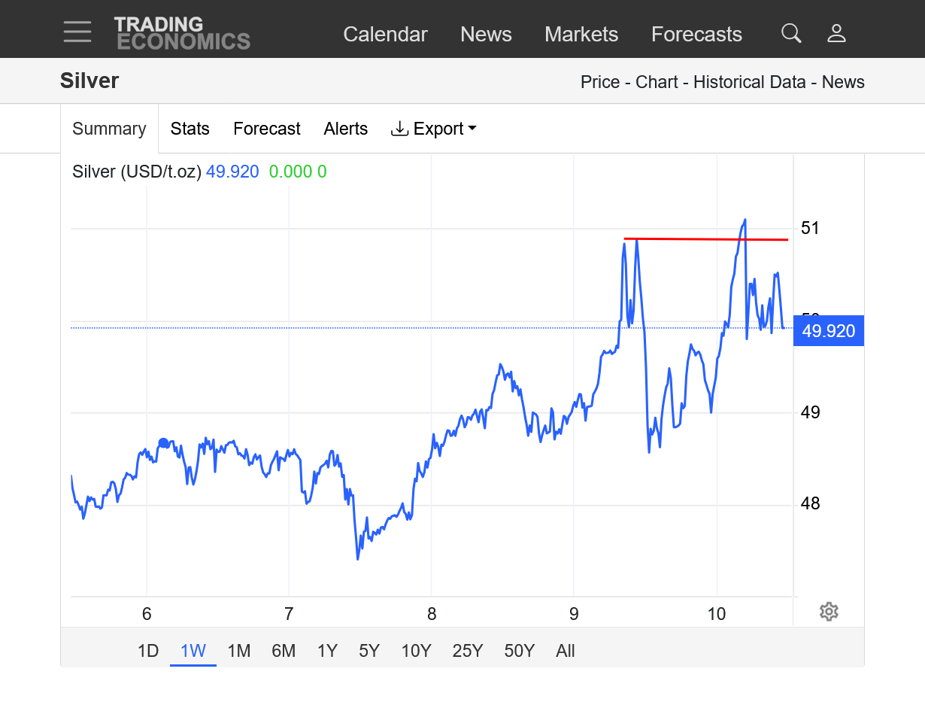Open the Forecast tab
This screenshot has width=925, height=702.
point(267,129)
